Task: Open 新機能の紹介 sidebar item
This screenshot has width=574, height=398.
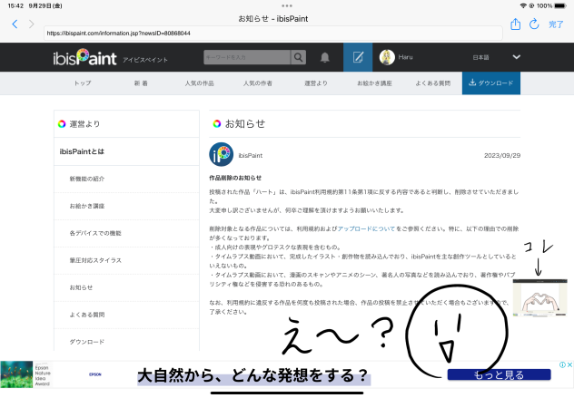Action: [126, 180]
